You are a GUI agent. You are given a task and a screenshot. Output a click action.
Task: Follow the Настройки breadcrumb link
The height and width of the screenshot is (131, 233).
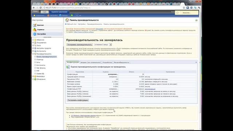(82, 24)
